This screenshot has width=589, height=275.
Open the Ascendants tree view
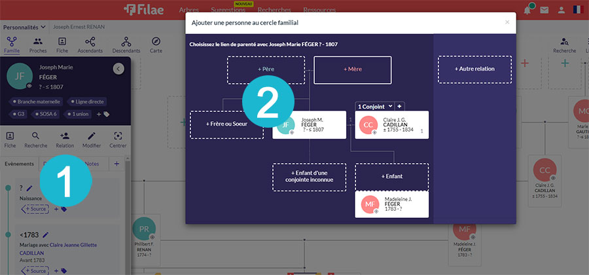pos(90,43)
